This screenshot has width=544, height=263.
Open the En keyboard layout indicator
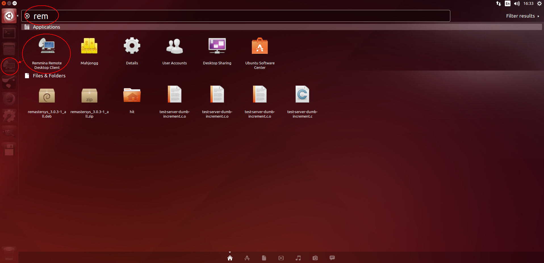tap(508, 3)
